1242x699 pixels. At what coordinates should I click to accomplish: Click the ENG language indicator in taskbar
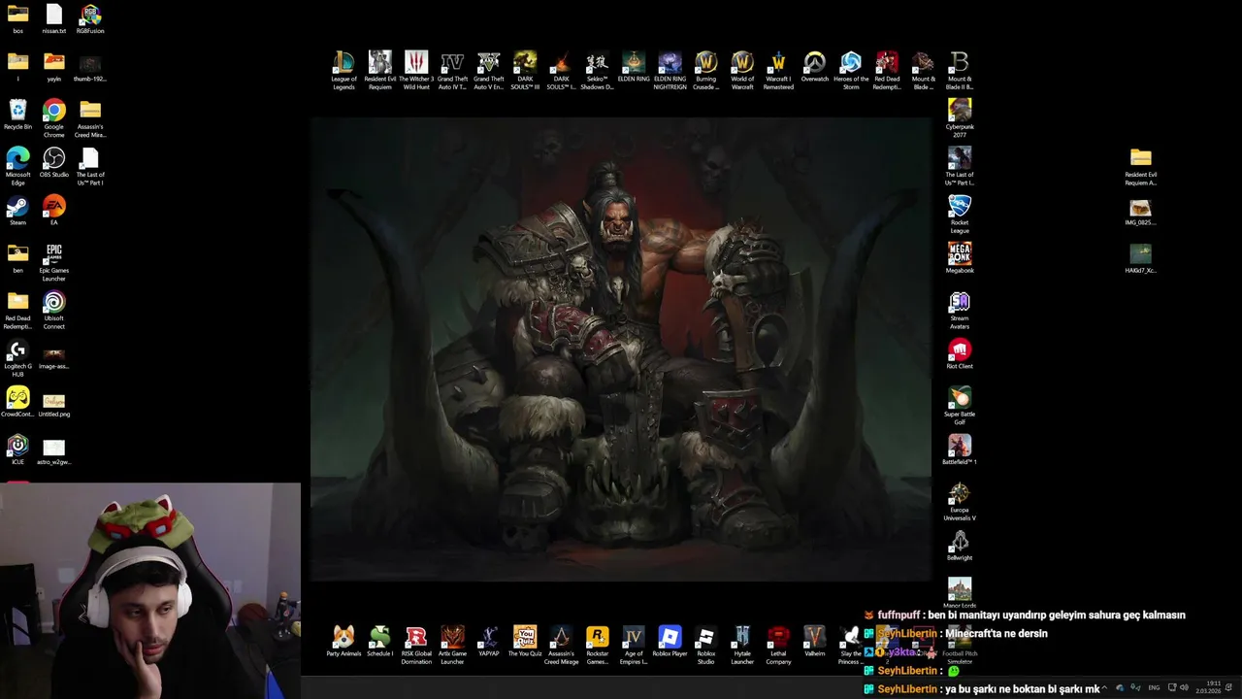[1154, 687]
